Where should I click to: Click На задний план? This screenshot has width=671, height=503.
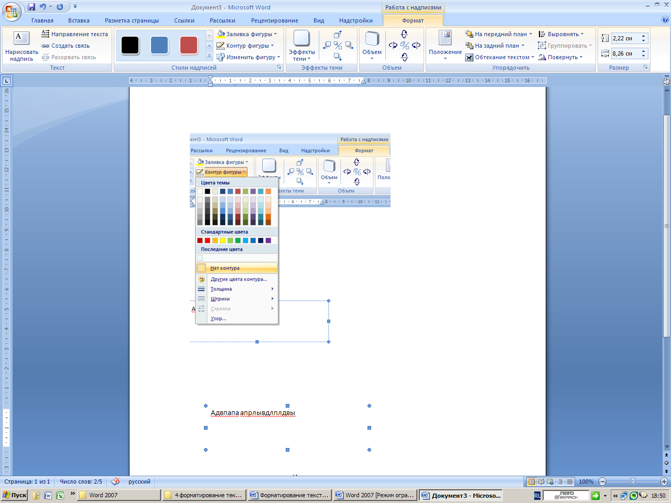click(495, 46)
